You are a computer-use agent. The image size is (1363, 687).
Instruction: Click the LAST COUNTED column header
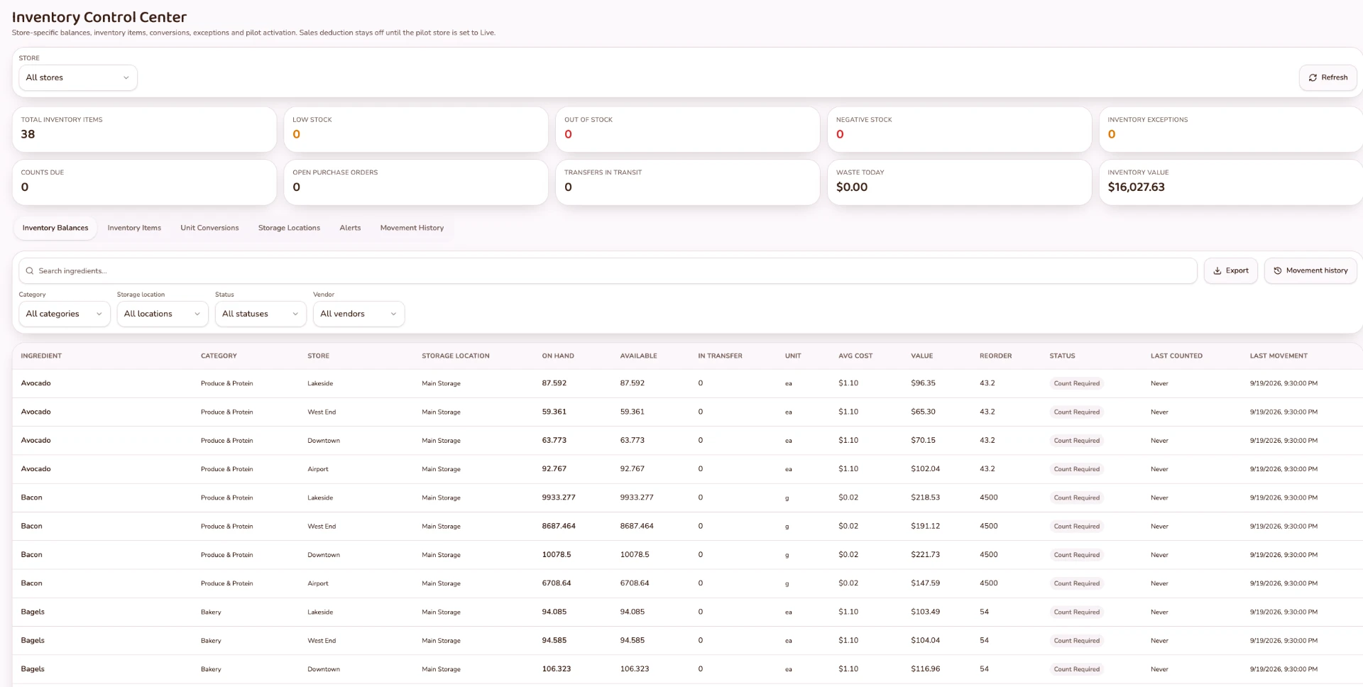coord(1176,356)
